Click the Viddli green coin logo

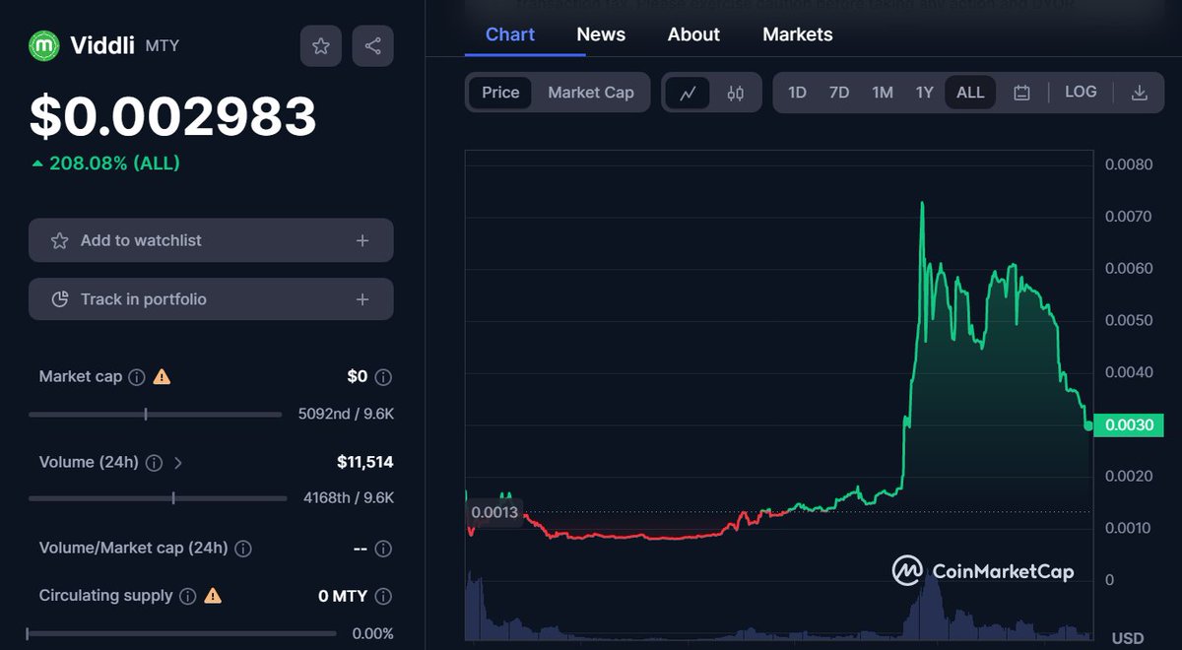click(44, 45)
